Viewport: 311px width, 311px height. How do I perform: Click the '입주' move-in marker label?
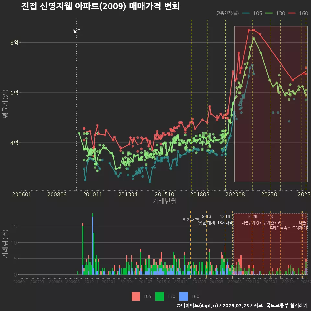tap(77, 30)
